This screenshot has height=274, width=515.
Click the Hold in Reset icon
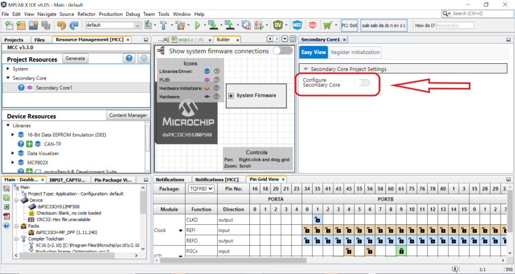(246, 25)
